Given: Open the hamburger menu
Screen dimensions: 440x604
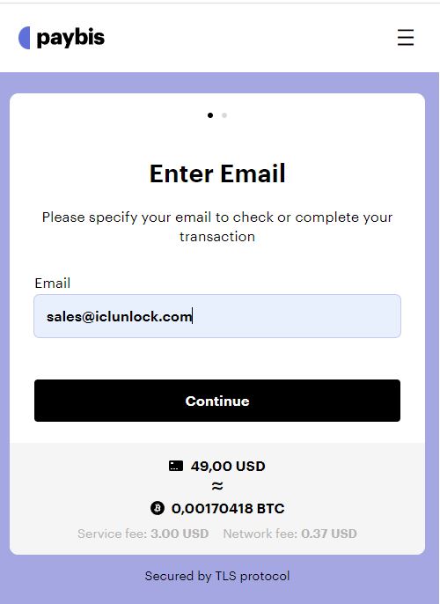Looking at the screenshot, I should tap(406, 37).
